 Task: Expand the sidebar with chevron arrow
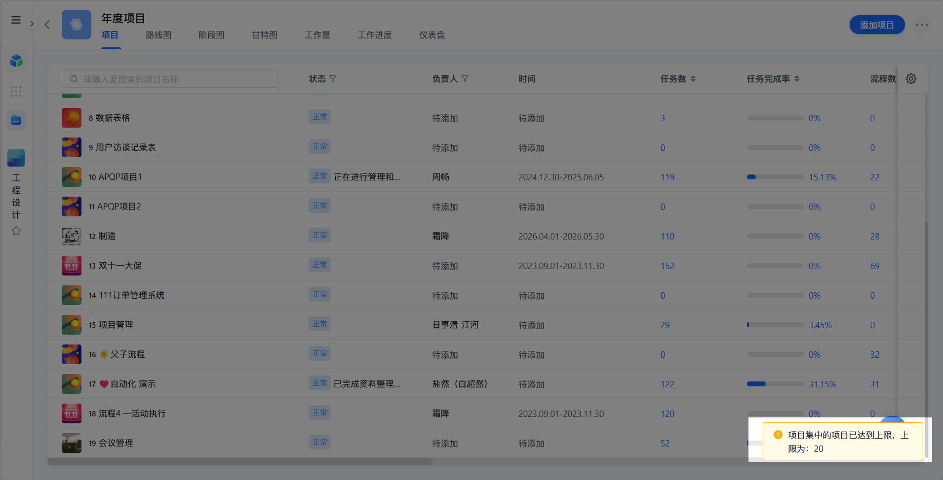(32, 24)
